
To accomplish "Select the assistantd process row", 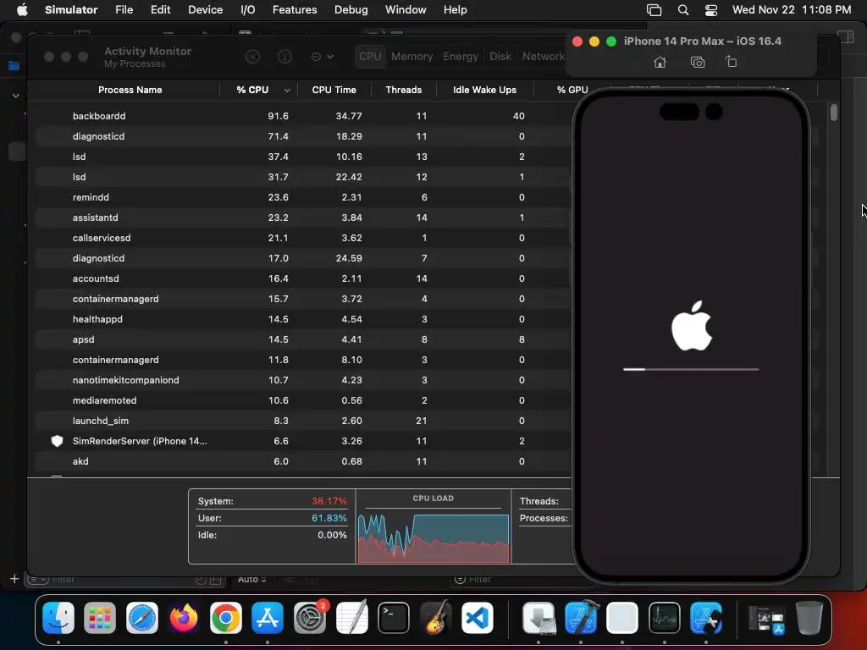I will point(303,218).
